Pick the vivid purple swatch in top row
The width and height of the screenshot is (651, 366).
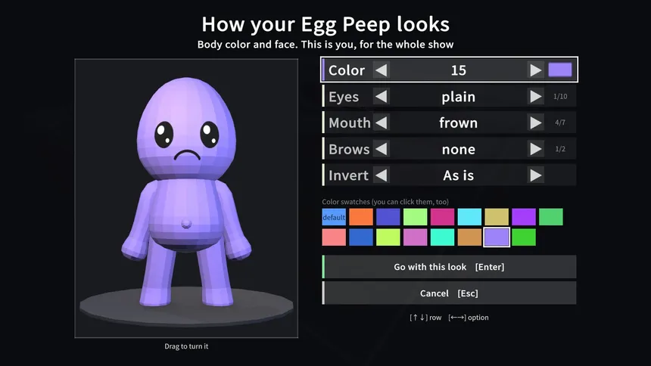(524, 217)
